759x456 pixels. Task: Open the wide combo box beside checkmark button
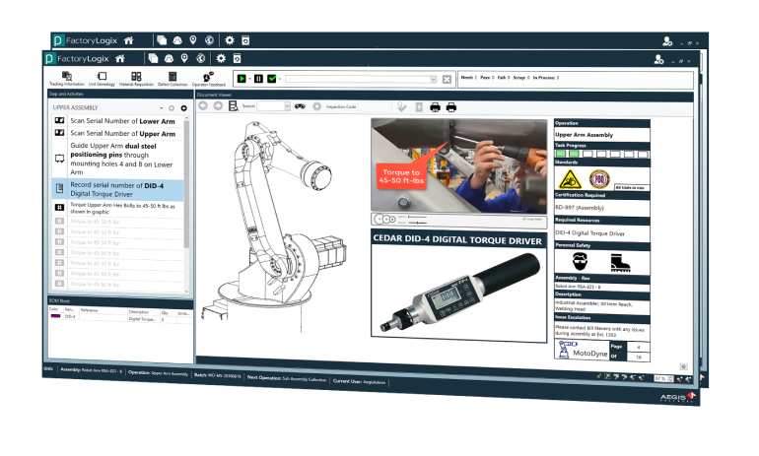[361, 79]
